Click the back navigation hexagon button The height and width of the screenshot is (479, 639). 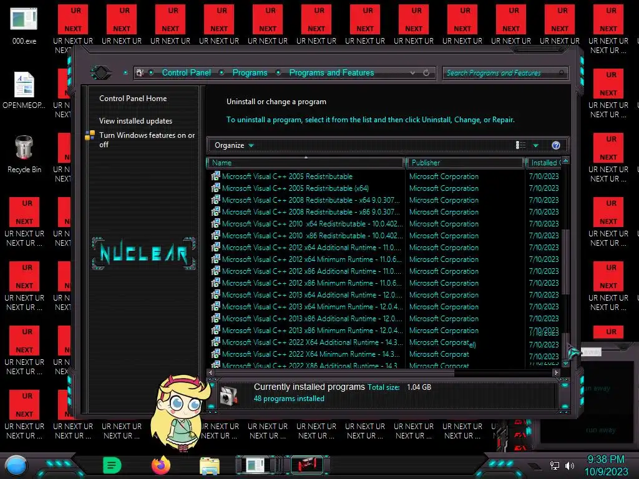(100, 73)
